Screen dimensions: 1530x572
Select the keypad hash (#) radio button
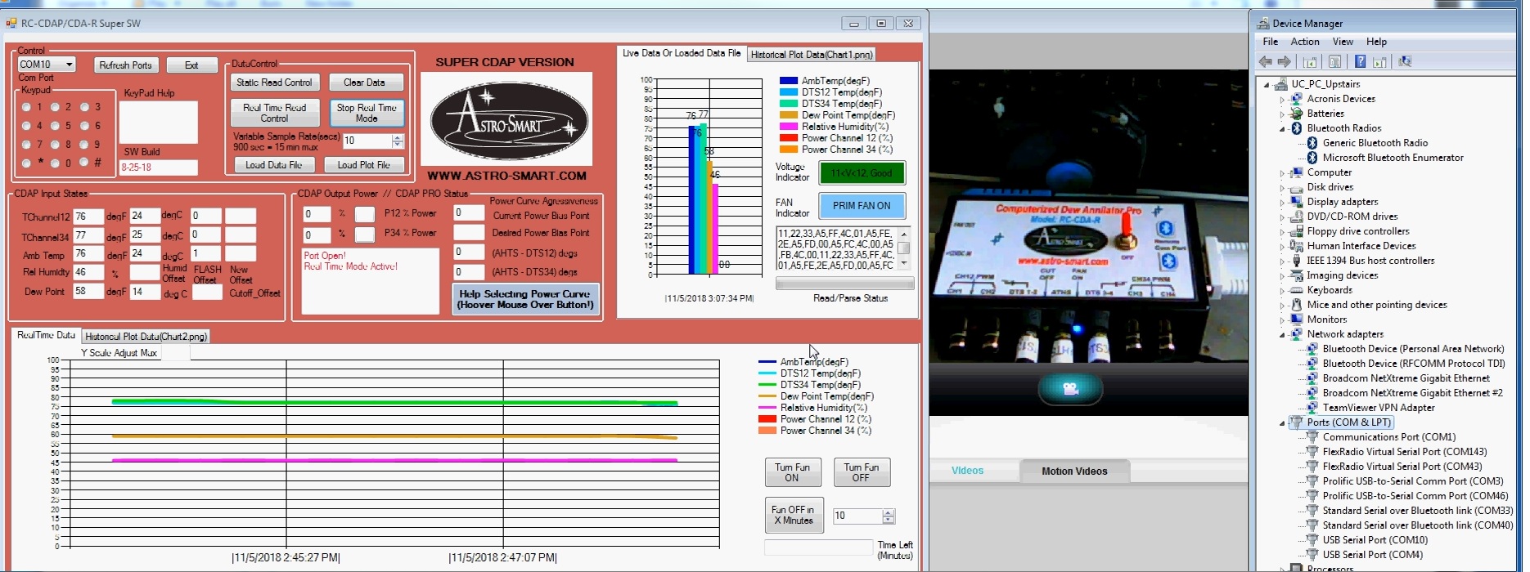83,163
